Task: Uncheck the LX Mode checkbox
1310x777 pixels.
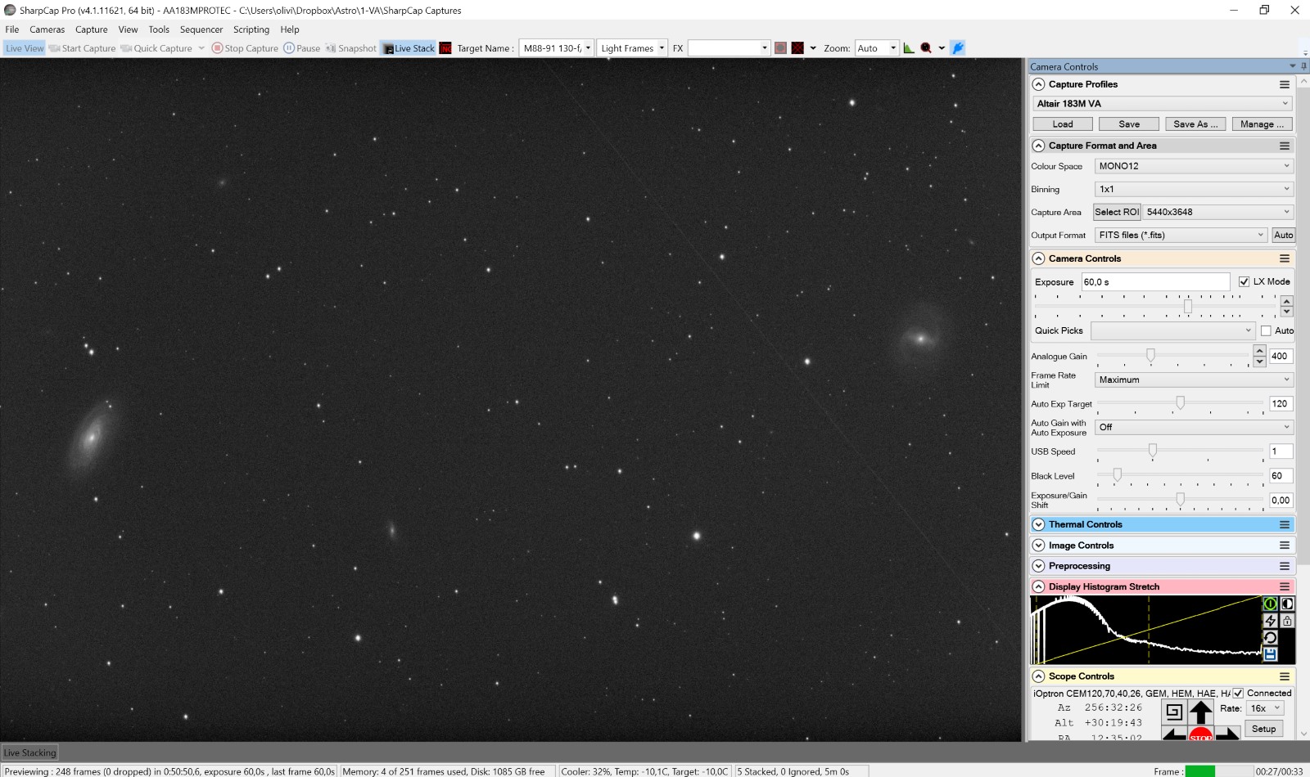Action: [1244, 281]
